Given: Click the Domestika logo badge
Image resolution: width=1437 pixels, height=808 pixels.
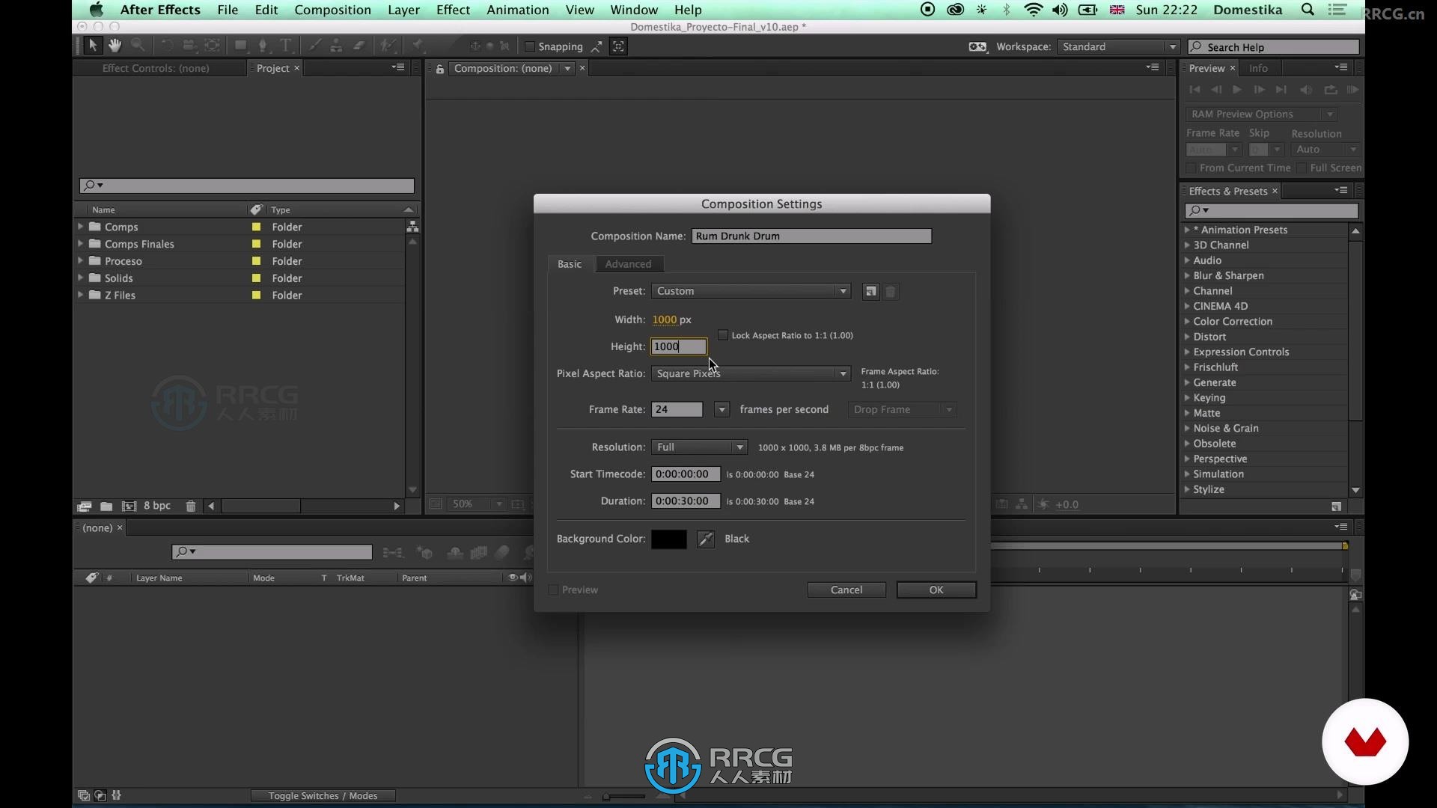Looking at the screenshot, I should pos(1365,741).
